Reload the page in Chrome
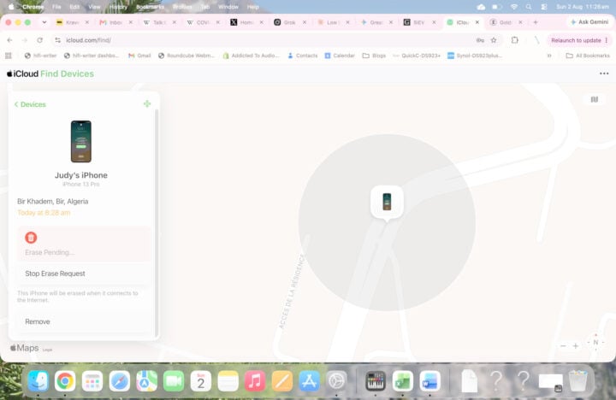Image resolution: width=616 pixels, height=400 pixels. coord(39,40)
